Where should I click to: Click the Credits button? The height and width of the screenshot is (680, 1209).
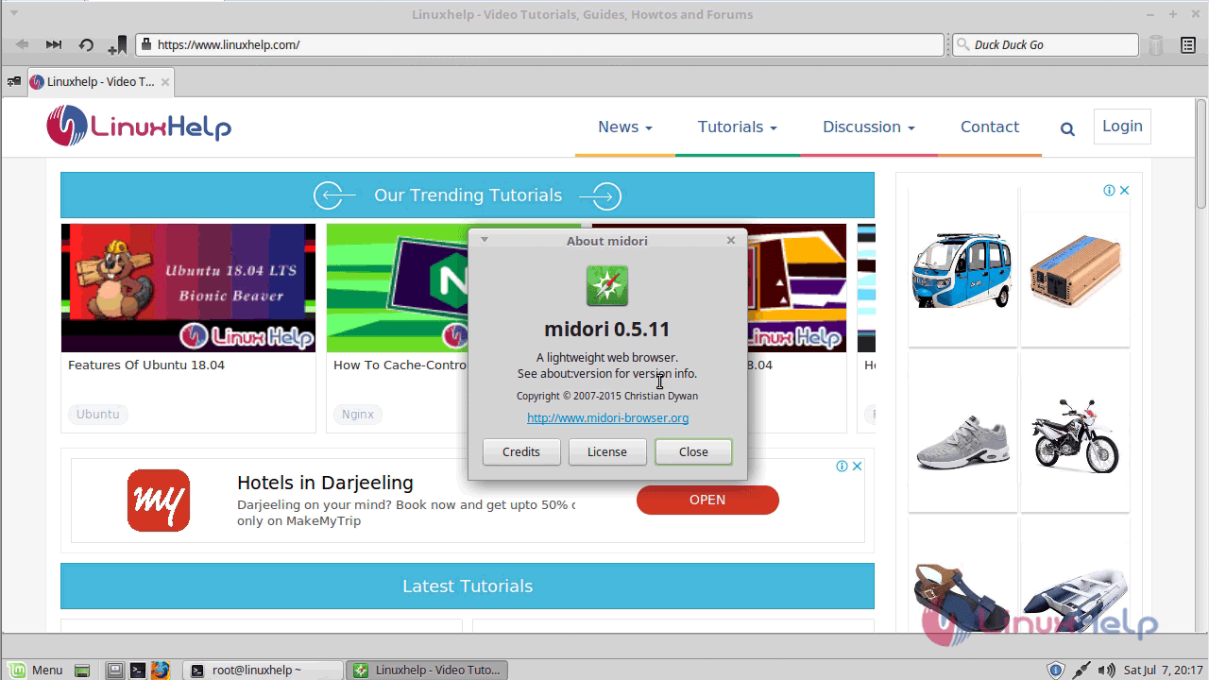[521, 451]
